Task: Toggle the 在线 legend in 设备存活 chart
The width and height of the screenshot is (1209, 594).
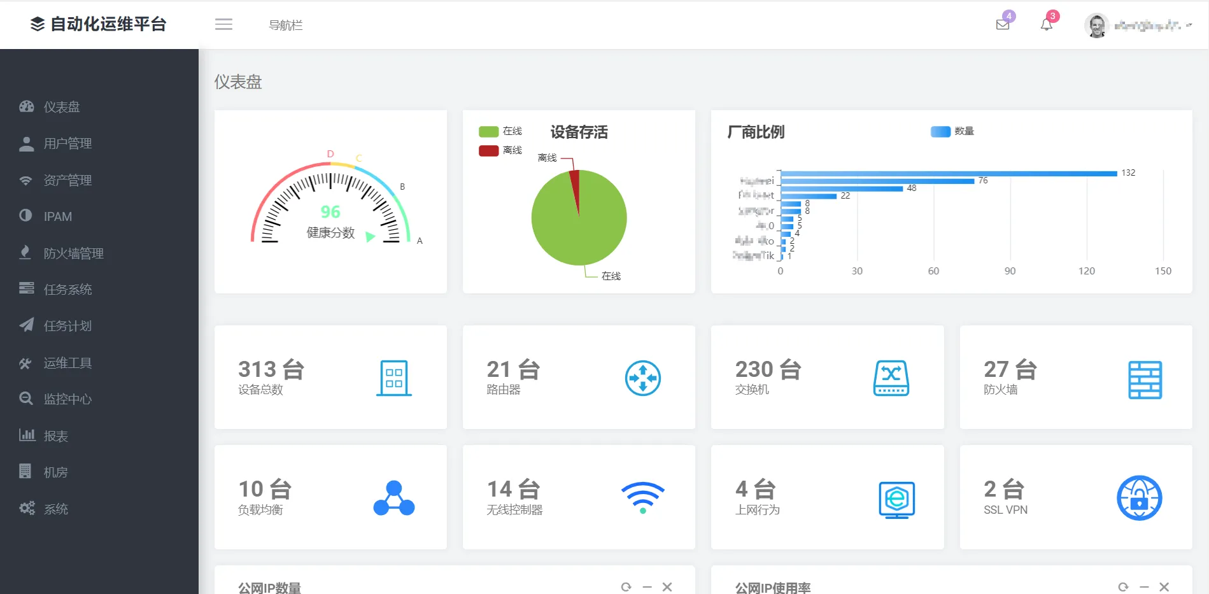Action: (500, 131)
